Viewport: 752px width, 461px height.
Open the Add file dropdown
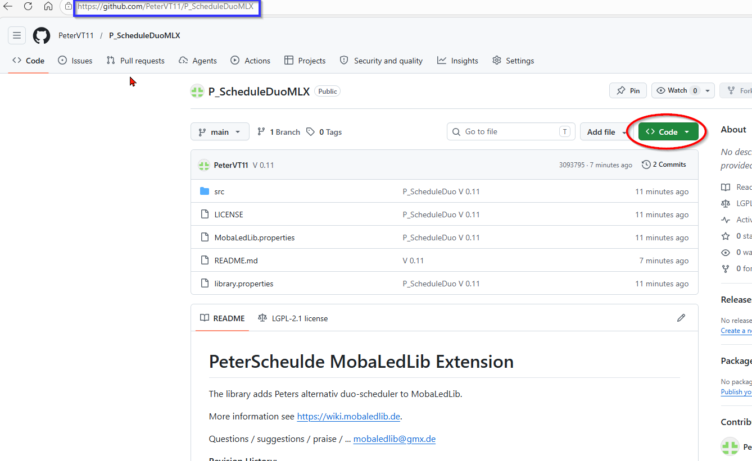tap(604, 132)
